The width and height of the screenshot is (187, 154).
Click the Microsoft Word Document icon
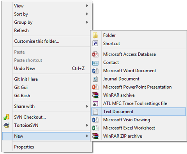[x=95, y=71]
